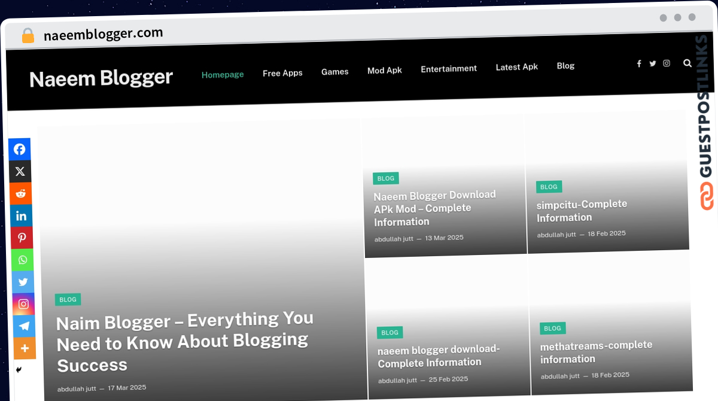718x401 pixels.
Task: Open Latest Apk menu item
Action: [517, 67]
